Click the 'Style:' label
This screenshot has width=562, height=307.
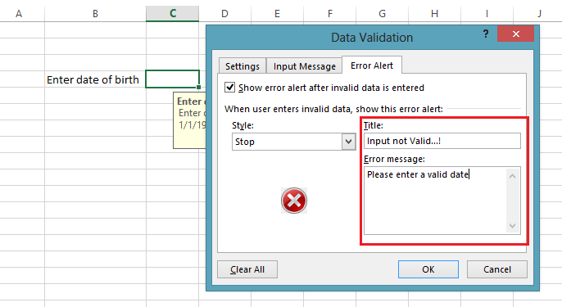pyautogui.click(x=242, y=125)
